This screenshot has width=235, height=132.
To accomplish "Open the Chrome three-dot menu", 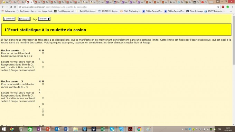I will coord(232,7).
